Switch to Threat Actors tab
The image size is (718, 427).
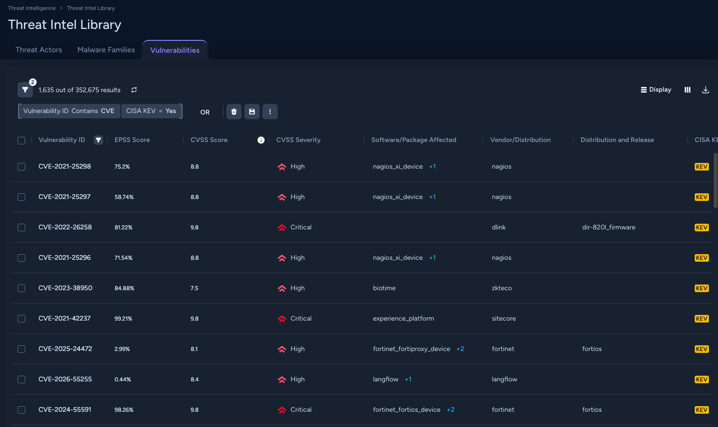click(39, 50)
